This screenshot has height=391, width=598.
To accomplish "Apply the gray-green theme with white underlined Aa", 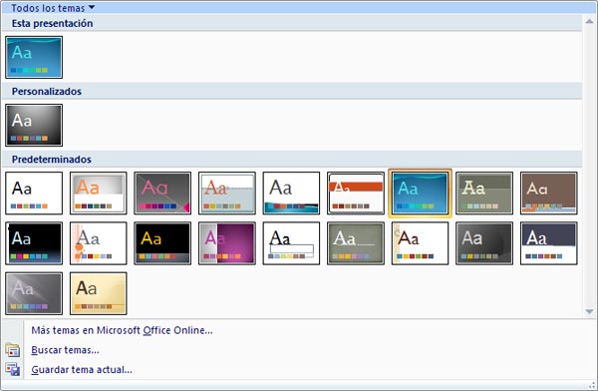I will pyautogui.click(x=356, y=243).
